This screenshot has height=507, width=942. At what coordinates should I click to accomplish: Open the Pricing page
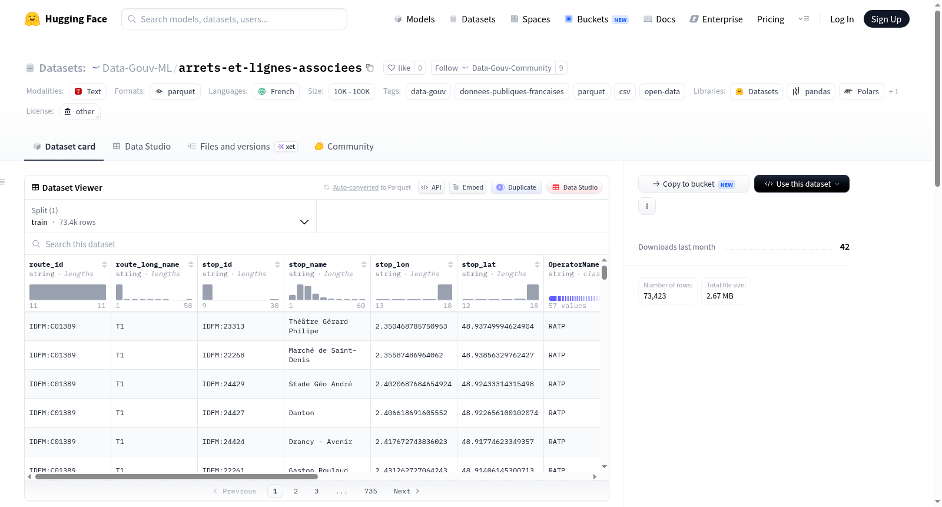[771, 19]
